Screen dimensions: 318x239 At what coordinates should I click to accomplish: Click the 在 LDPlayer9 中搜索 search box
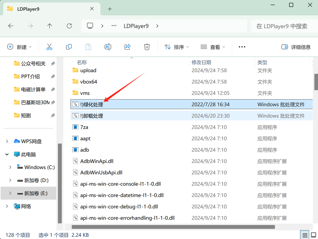[284, 26]
